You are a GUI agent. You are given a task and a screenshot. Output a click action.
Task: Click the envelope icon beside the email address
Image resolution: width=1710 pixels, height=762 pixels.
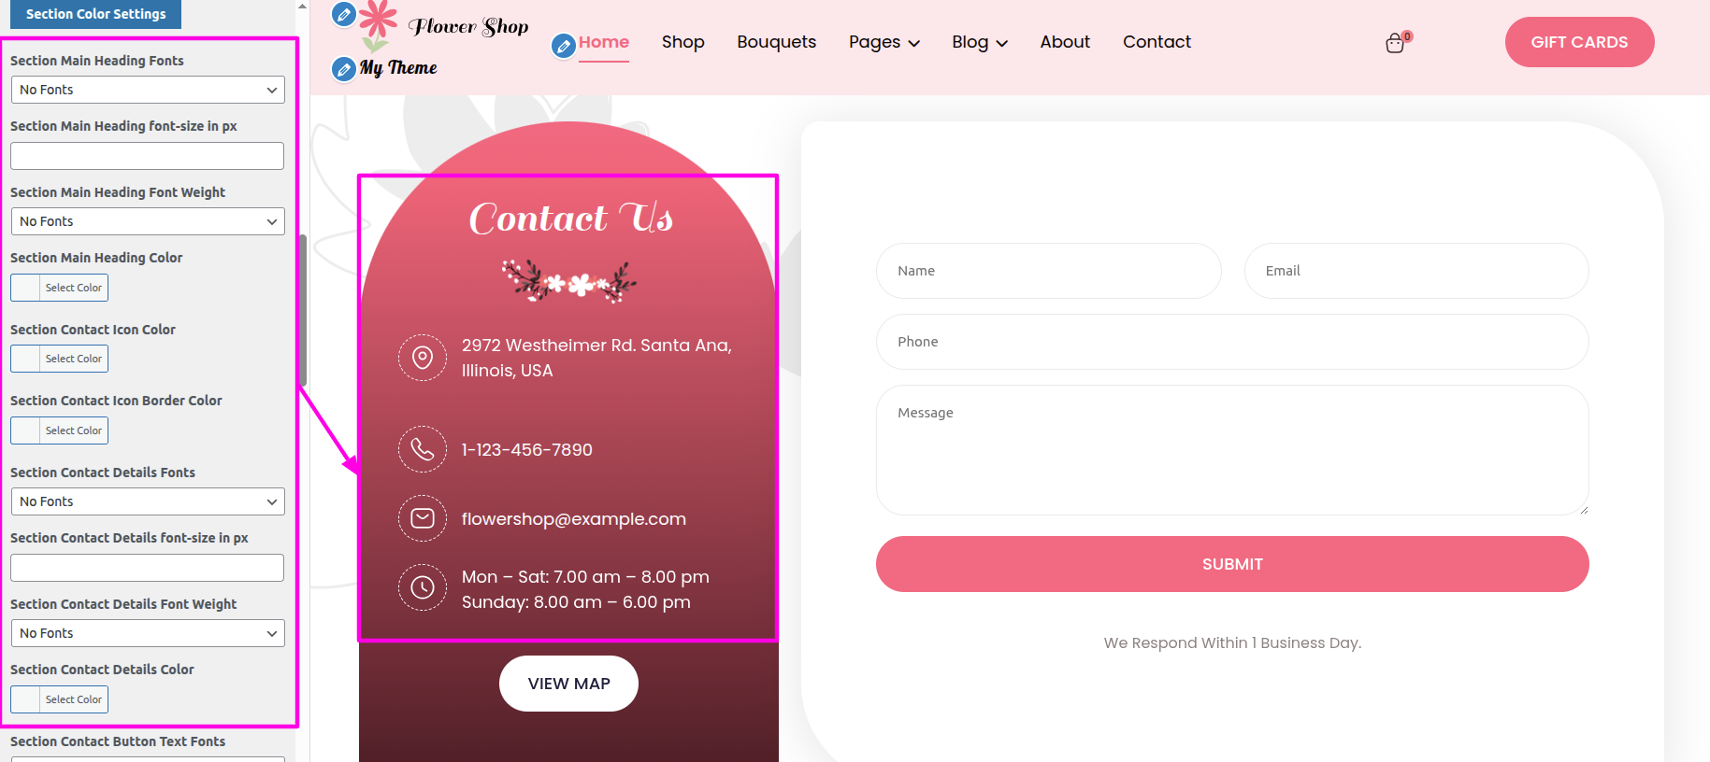(423, 518)
